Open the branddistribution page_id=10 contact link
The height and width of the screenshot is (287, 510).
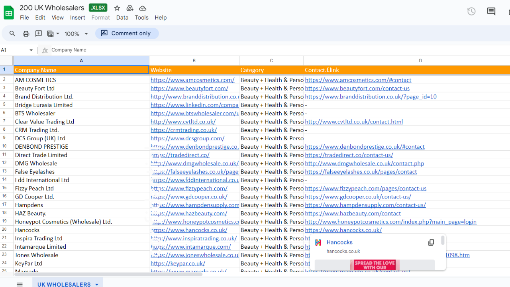click(371, 97)
